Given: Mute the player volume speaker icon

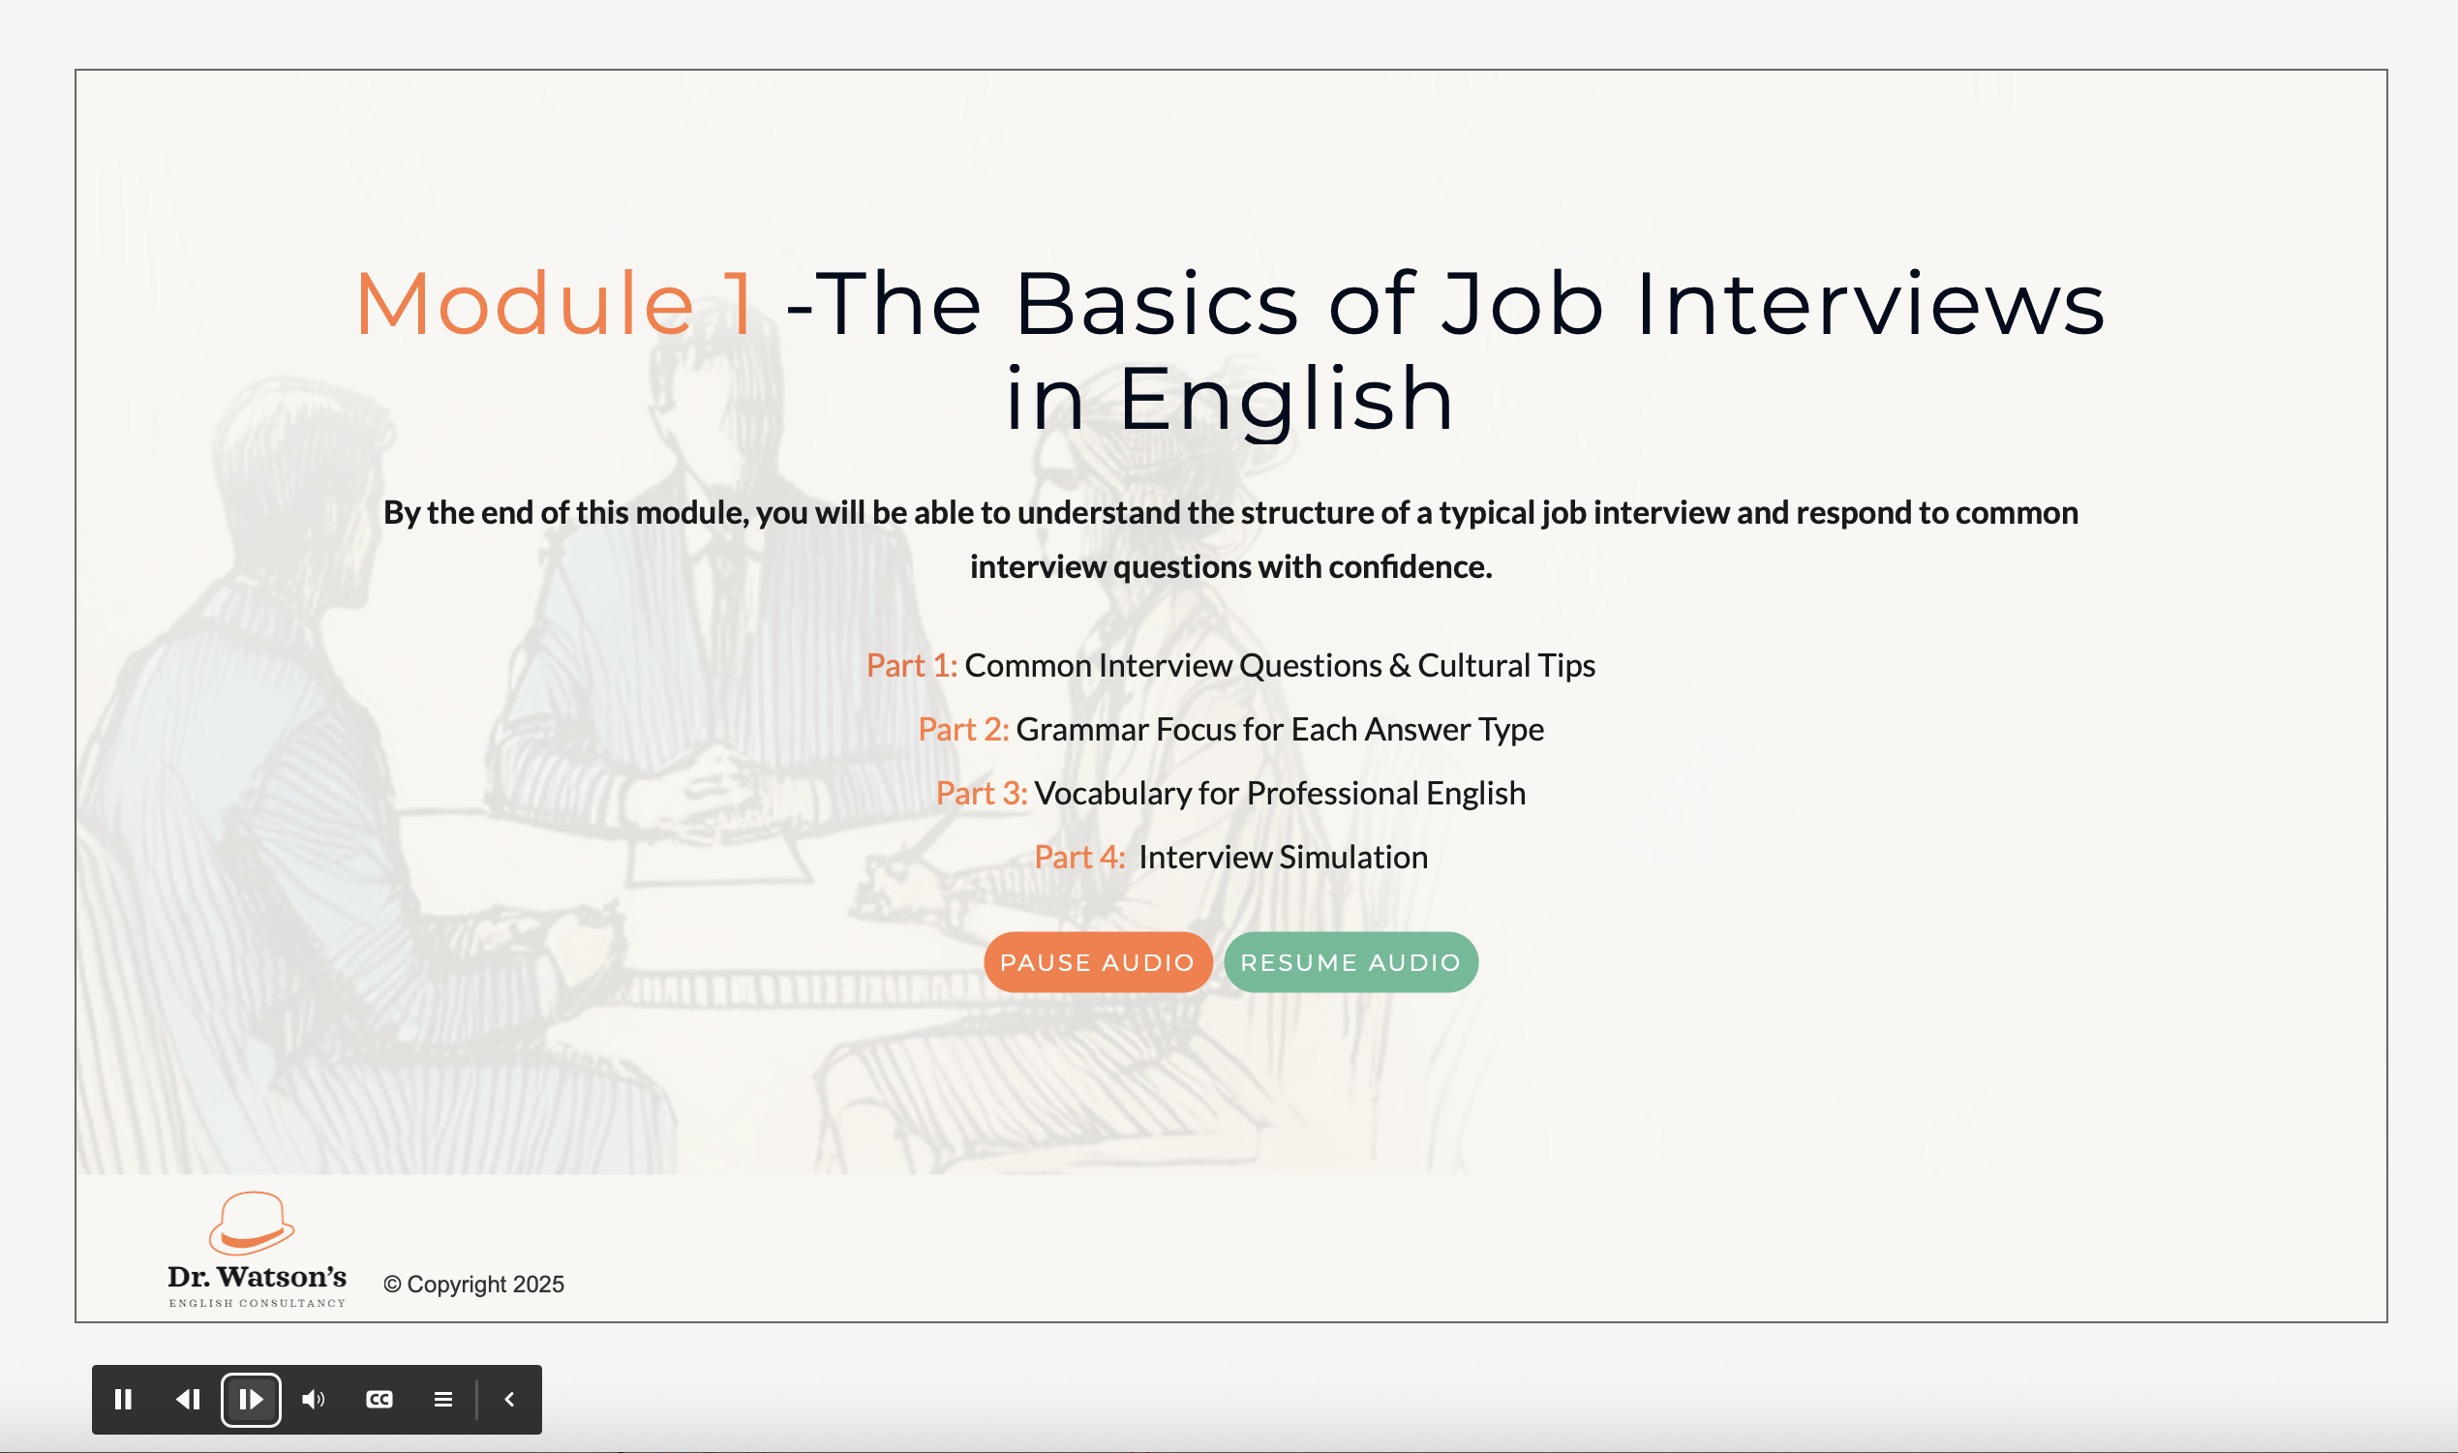Looking at the screenshot, I should (x=314, y=1399).
